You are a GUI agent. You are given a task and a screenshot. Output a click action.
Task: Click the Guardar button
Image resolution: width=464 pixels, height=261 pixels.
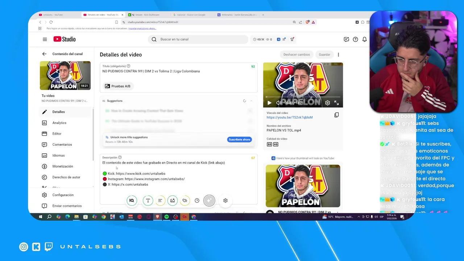324,54
